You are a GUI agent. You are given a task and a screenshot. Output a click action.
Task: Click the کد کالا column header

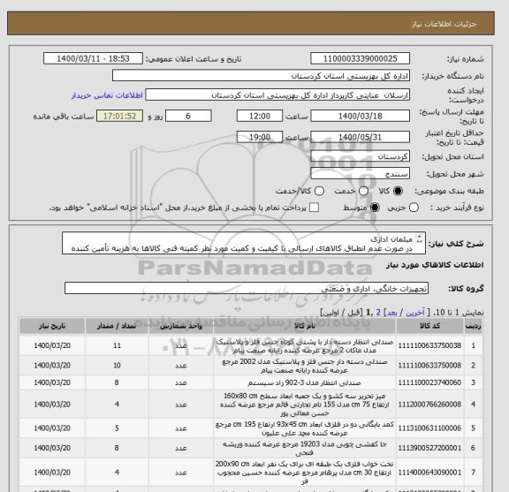click(x=429, y=326)
